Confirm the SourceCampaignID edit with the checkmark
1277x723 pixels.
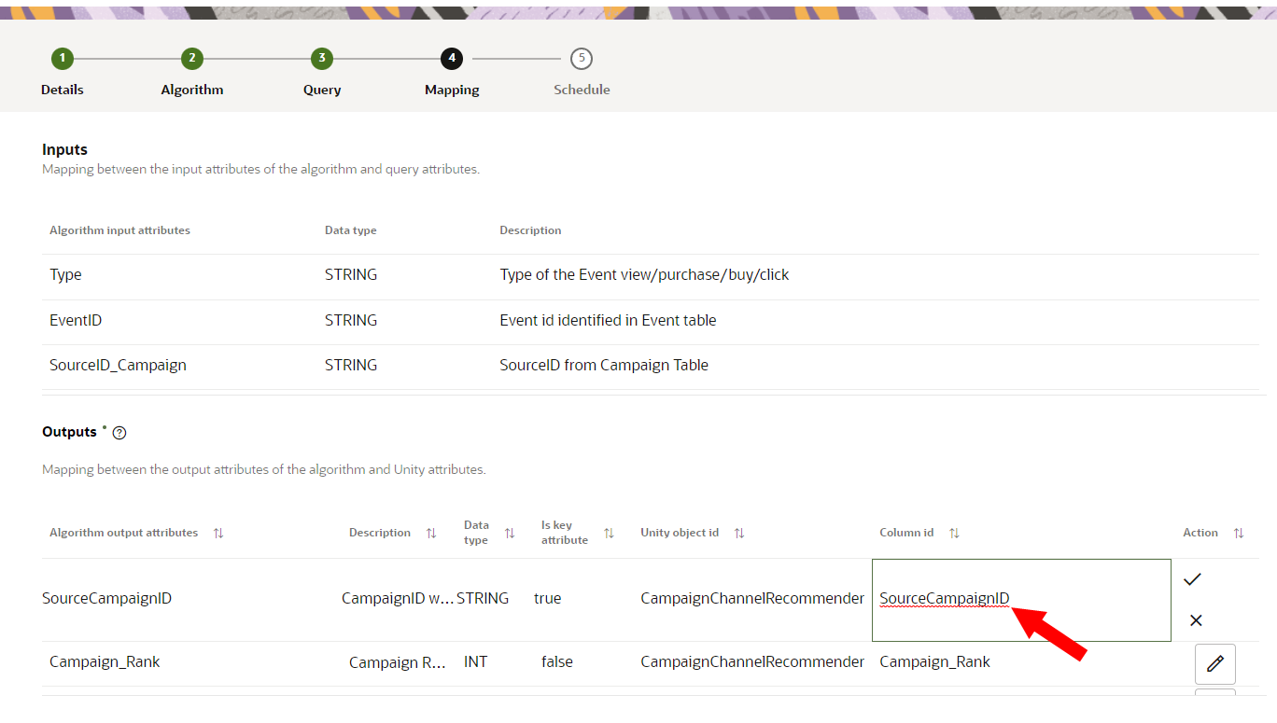pos(1192,579)
